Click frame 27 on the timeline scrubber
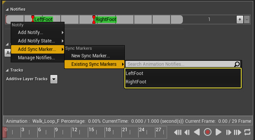Screen dimensions: 255x140 (158, 130)
